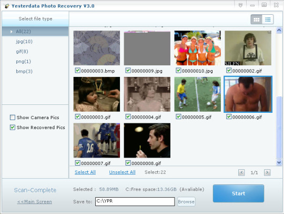Image resolution: width=284 pixels, height=214 pixels.
Task: Select the highlighted 00000006.gif thumbnail
Action: pos(248,94)
